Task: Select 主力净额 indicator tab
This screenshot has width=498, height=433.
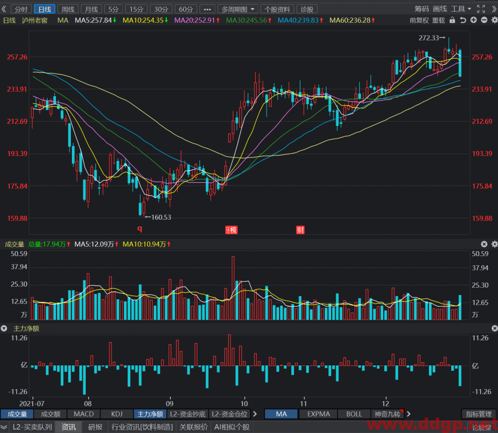Action: pyautogui.click(x=150, y=414)
